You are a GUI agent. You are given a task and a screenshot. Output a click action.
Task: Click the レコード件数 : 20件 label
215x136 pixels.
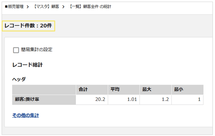(x=28, y=26)
